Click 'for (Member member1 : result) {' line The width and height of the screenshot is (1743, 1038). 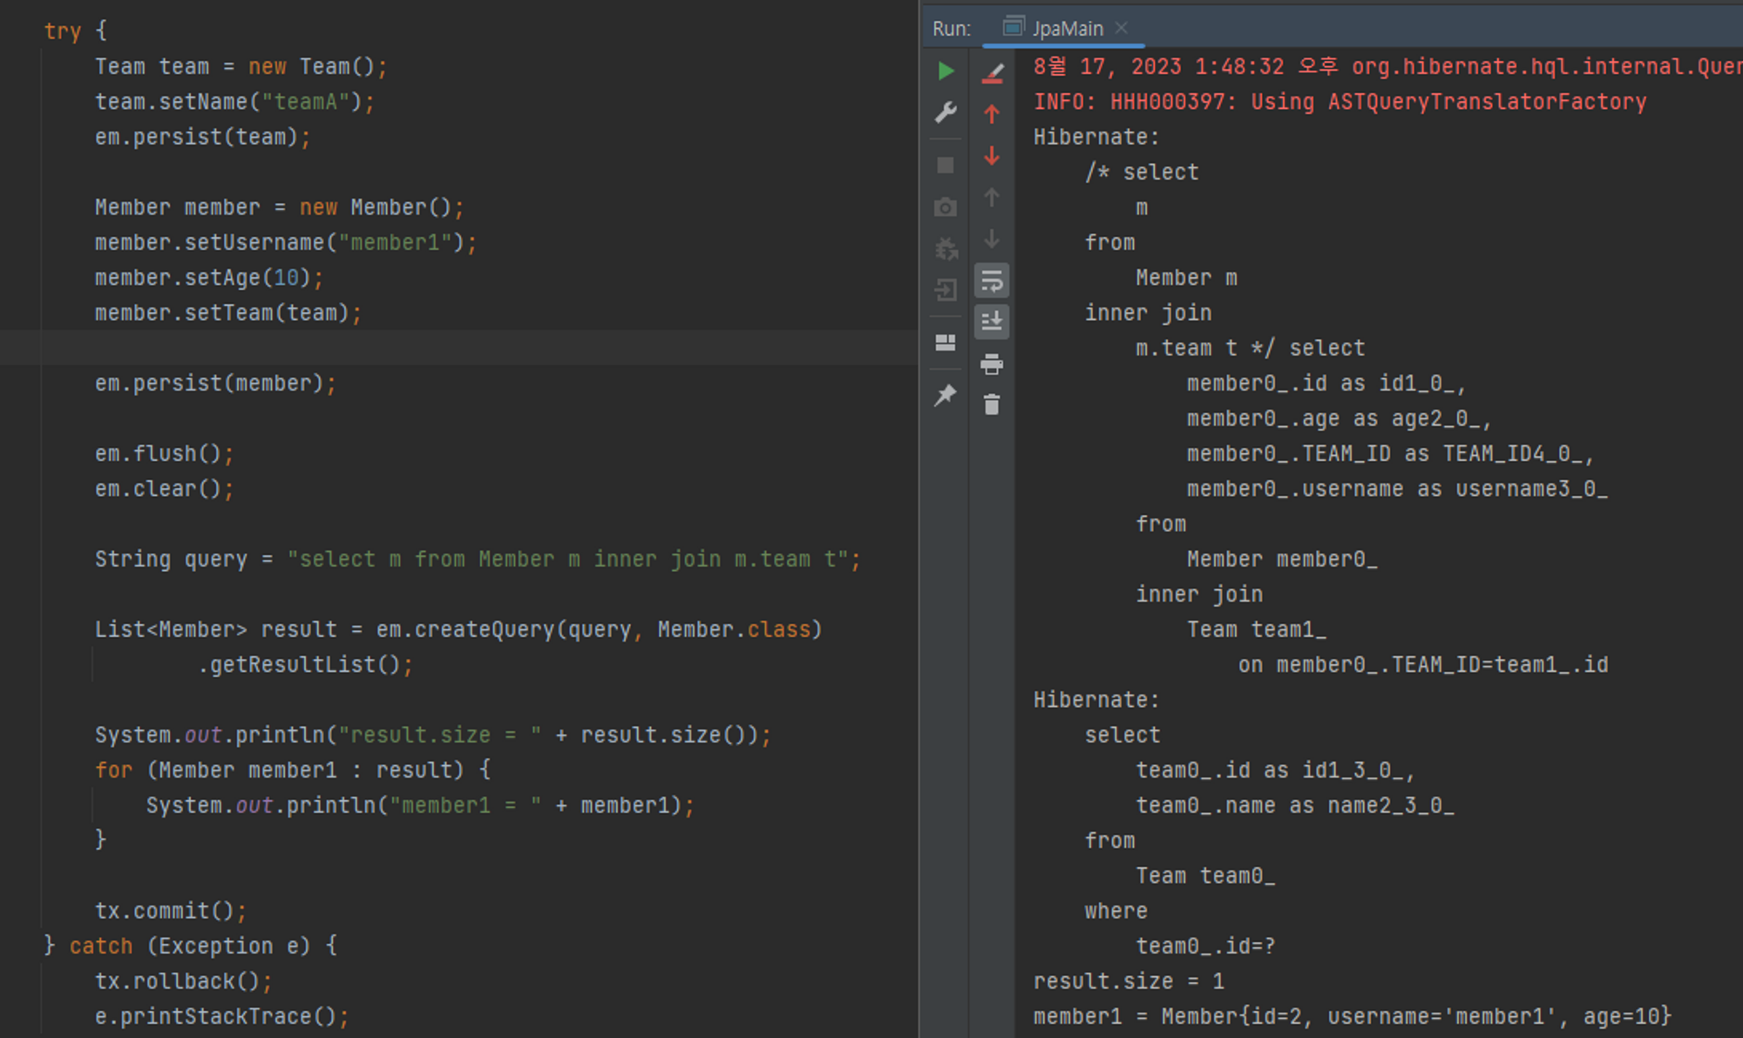click(293, 770)
